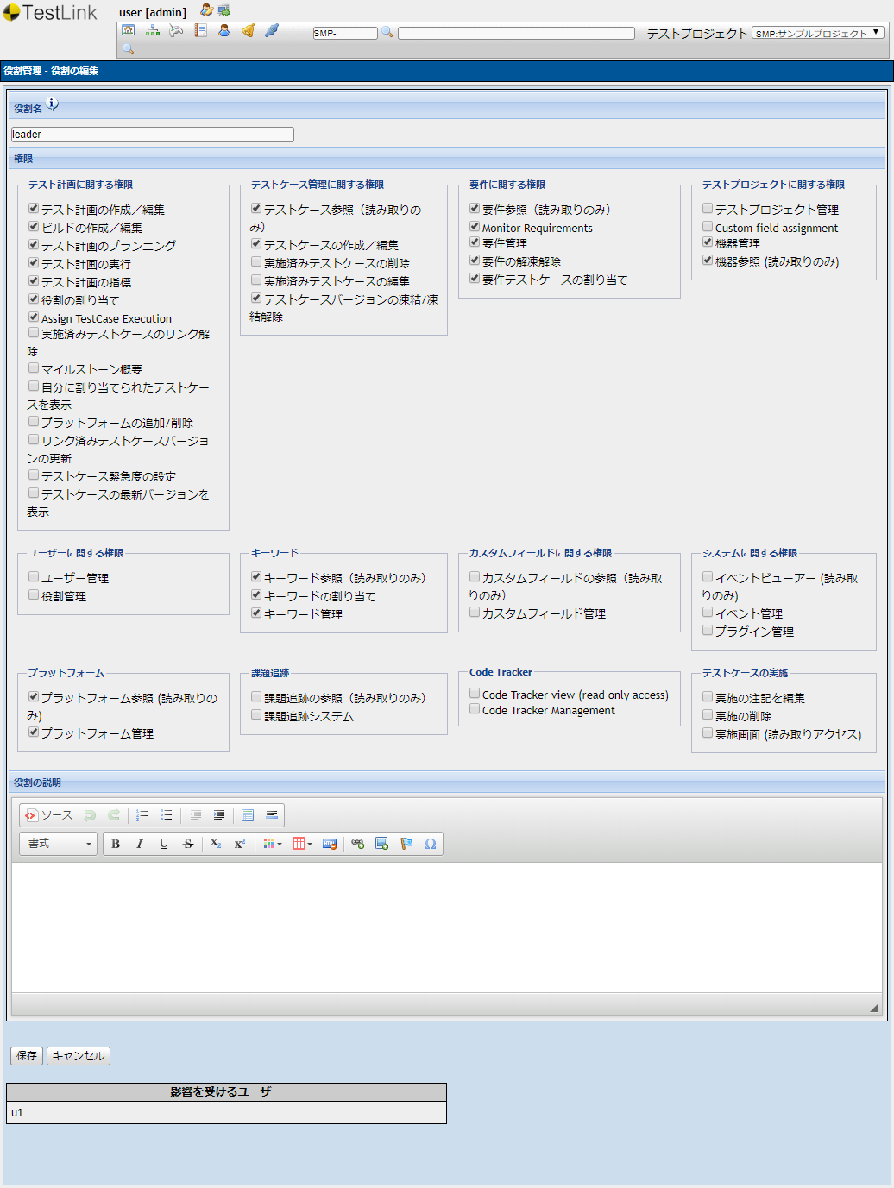This screenshot has height=1188, width=894.
Task: Click the logout icon next to the pencil
Action: tap(223, 10)
